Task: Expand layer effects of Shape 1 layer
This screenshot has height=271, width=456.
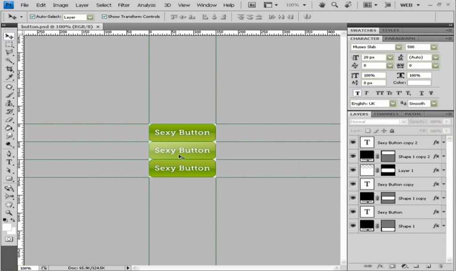Action: (444, 226)
